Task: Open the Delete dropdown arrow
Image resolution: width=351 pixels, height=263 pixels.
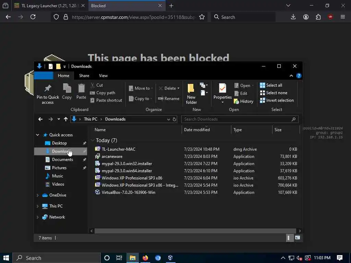Action: pyautogui.click(x=178, y=89)
